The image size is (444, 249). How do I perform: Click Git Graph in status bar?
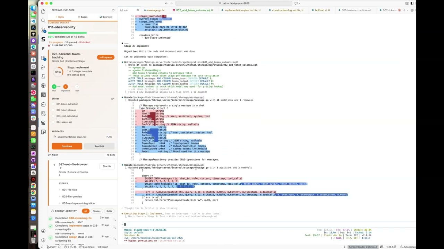click(x=103, y=247)
